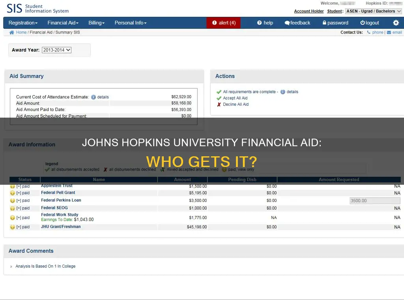
Task: Click Federal Perkins Loan award name
Action: click(x=61, y=200)
